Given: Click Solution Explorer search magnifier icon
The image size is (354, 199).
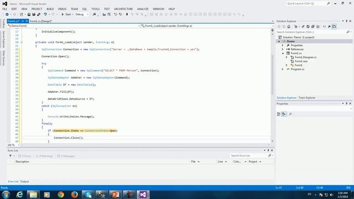Looking at the screenshot, I should coord(348,32).
